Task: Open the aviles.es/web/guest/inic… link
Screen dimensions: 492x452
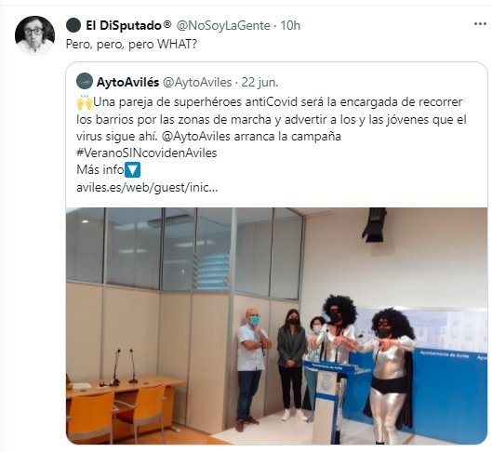Action: 147,188
